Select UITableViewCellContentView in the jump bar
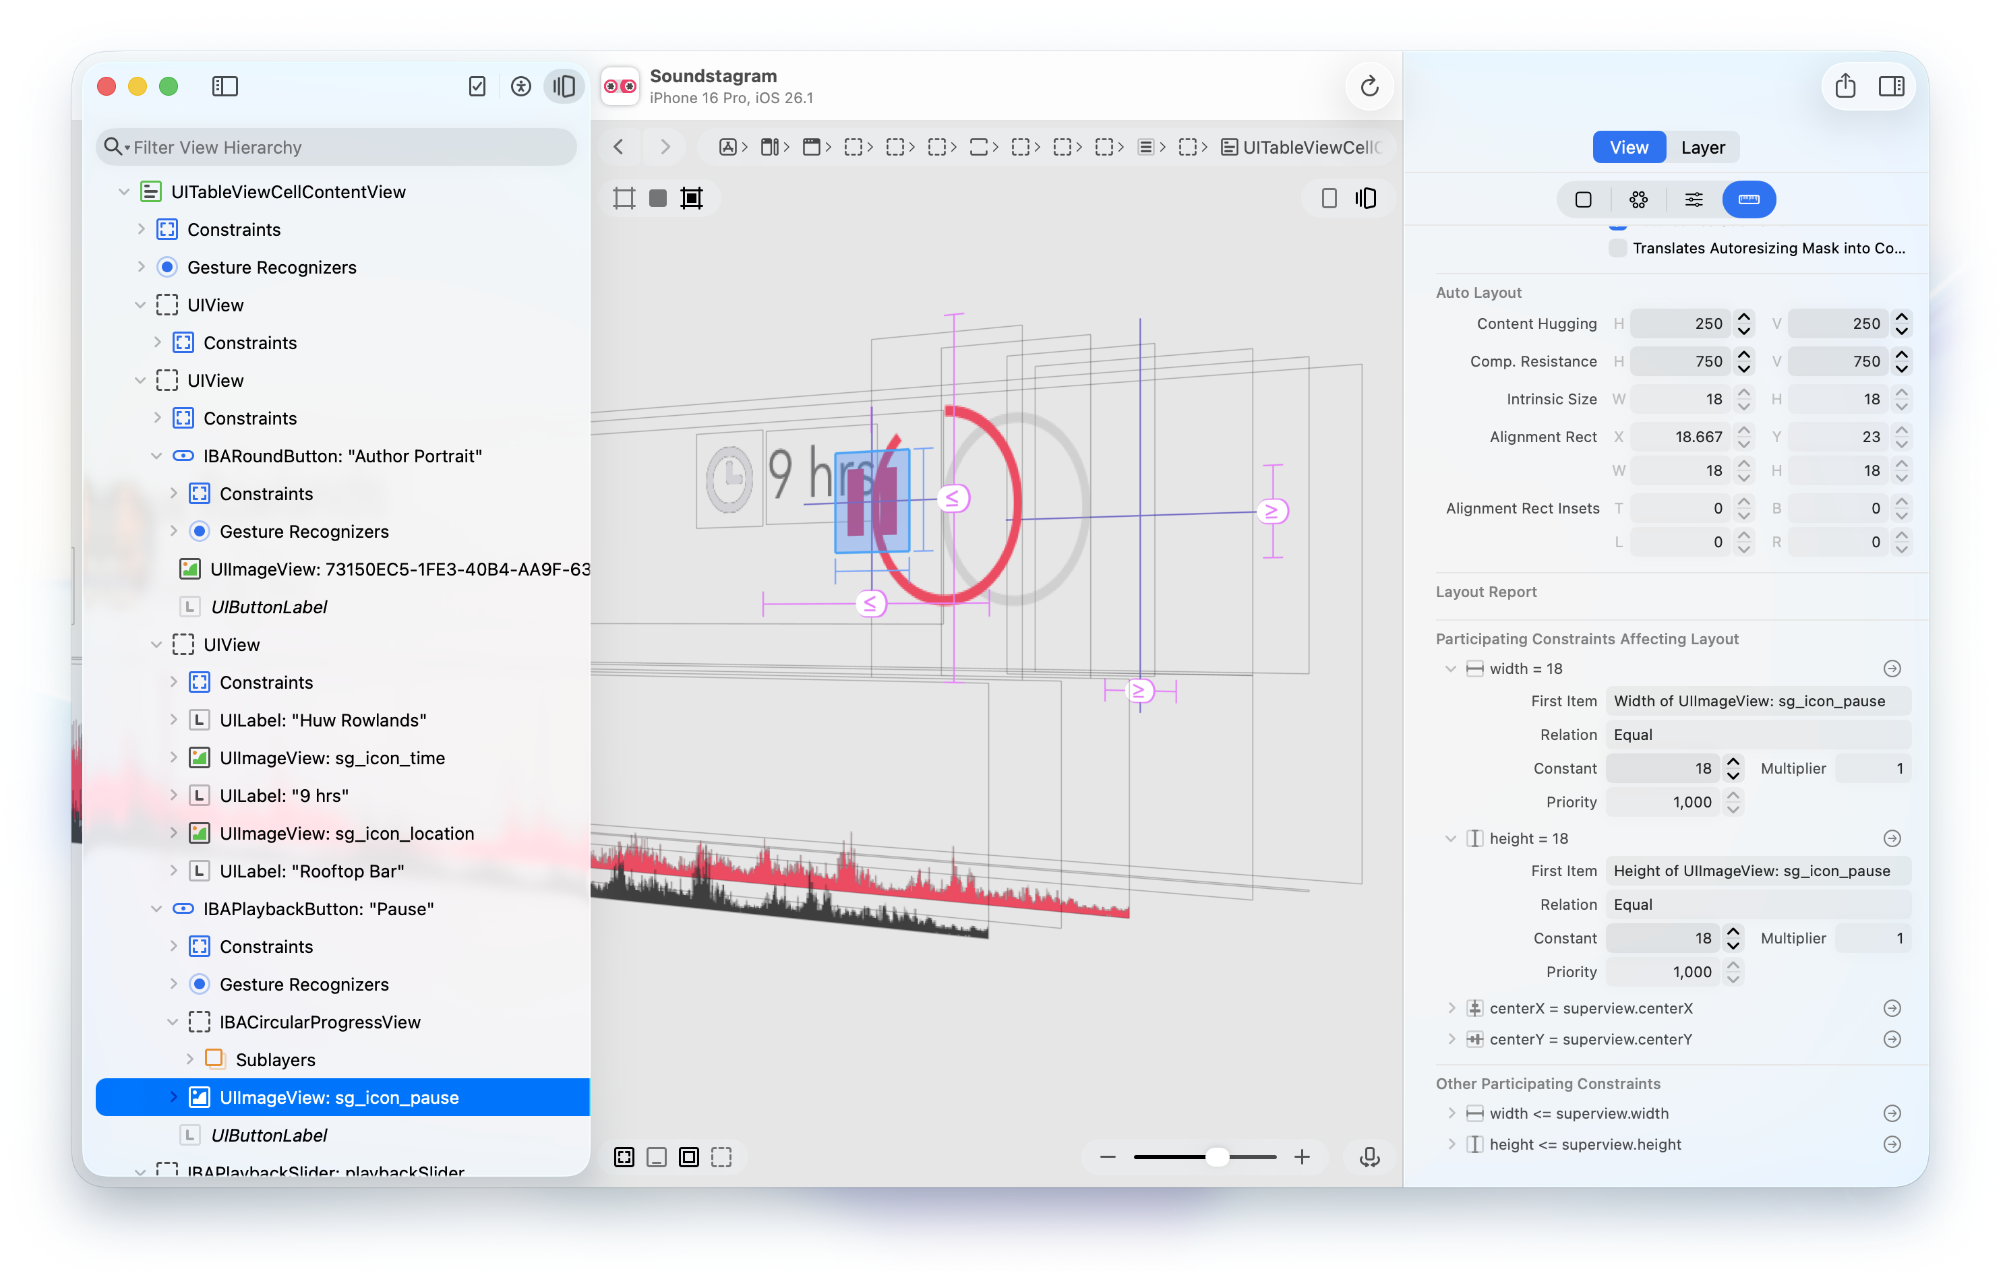 pos(1303,146)
